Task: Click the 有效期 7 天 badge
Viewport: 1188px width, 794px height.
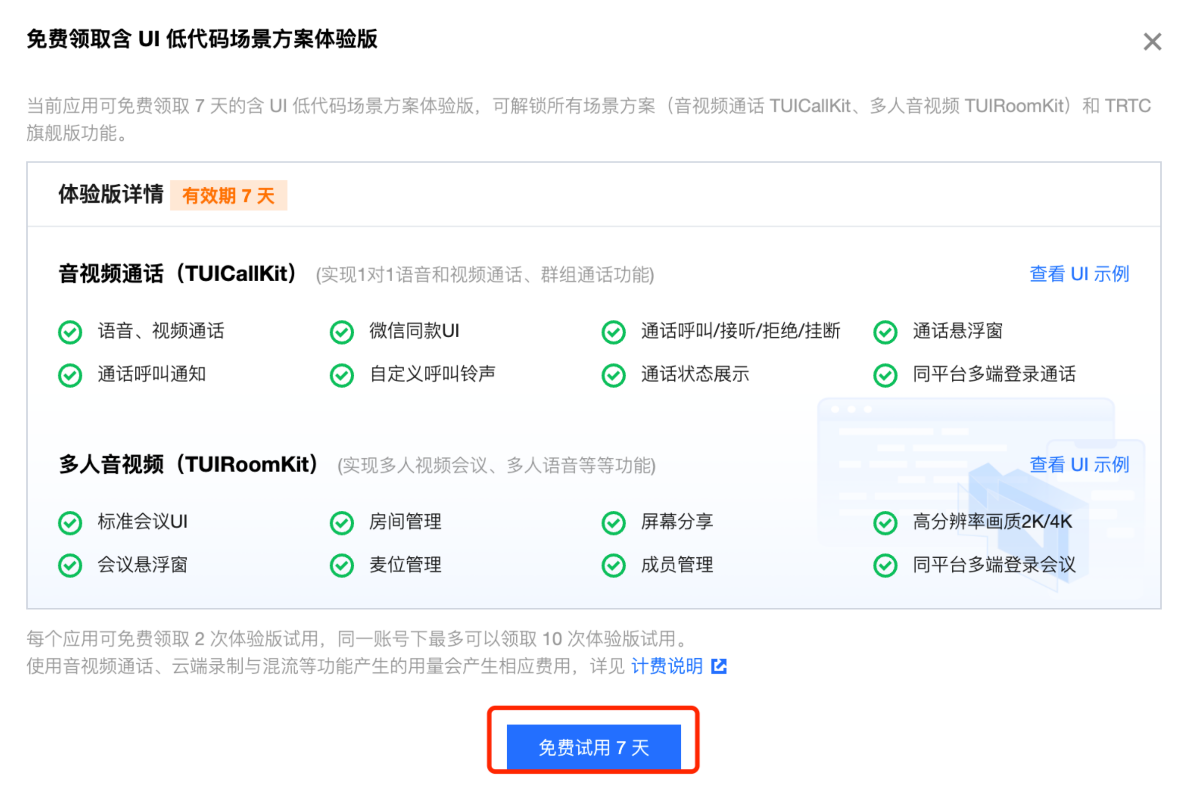Action: point(228,195)
